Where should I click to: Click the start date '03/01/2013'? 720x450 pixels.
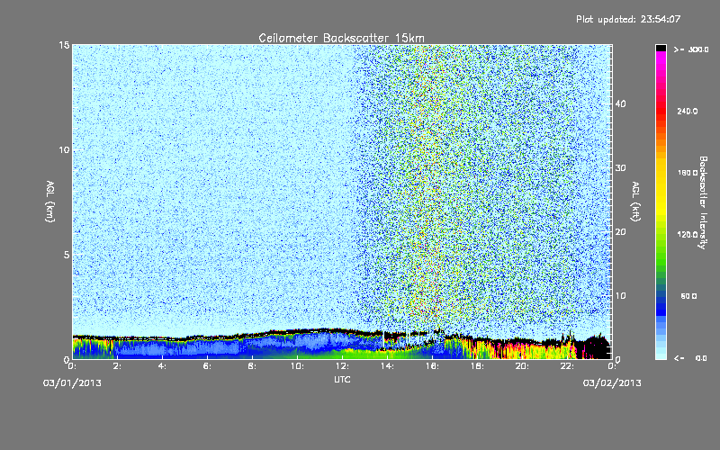pyautogui.click(x=72, y=383)
